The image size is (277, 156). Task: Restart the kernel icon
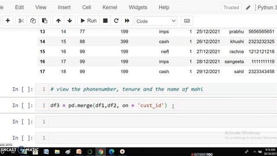pyautogui.click(x=116, y=21)
